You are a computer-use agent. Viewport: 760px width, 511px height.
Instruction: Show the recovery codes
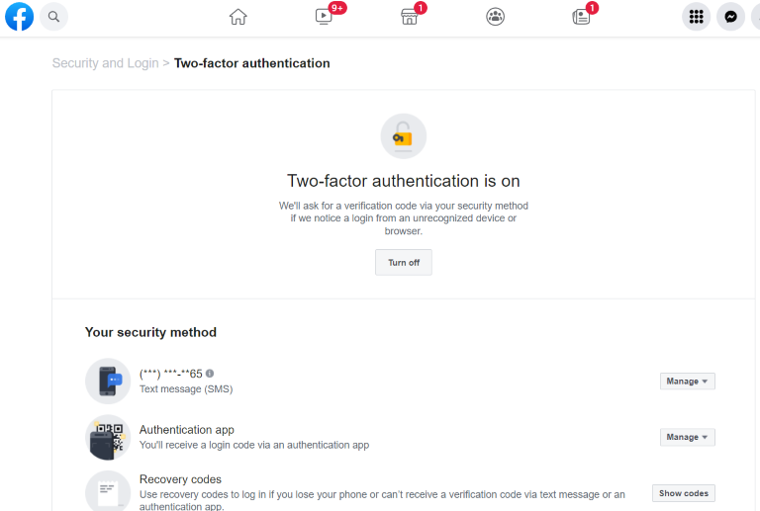684,493
